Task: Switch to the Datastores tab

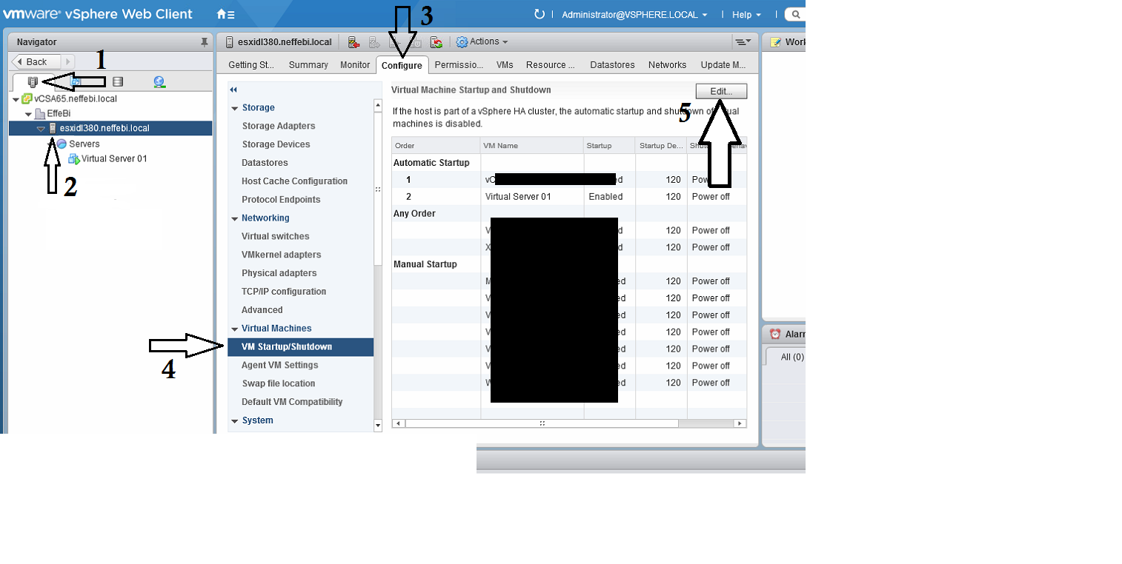Action: click(612, 65)
